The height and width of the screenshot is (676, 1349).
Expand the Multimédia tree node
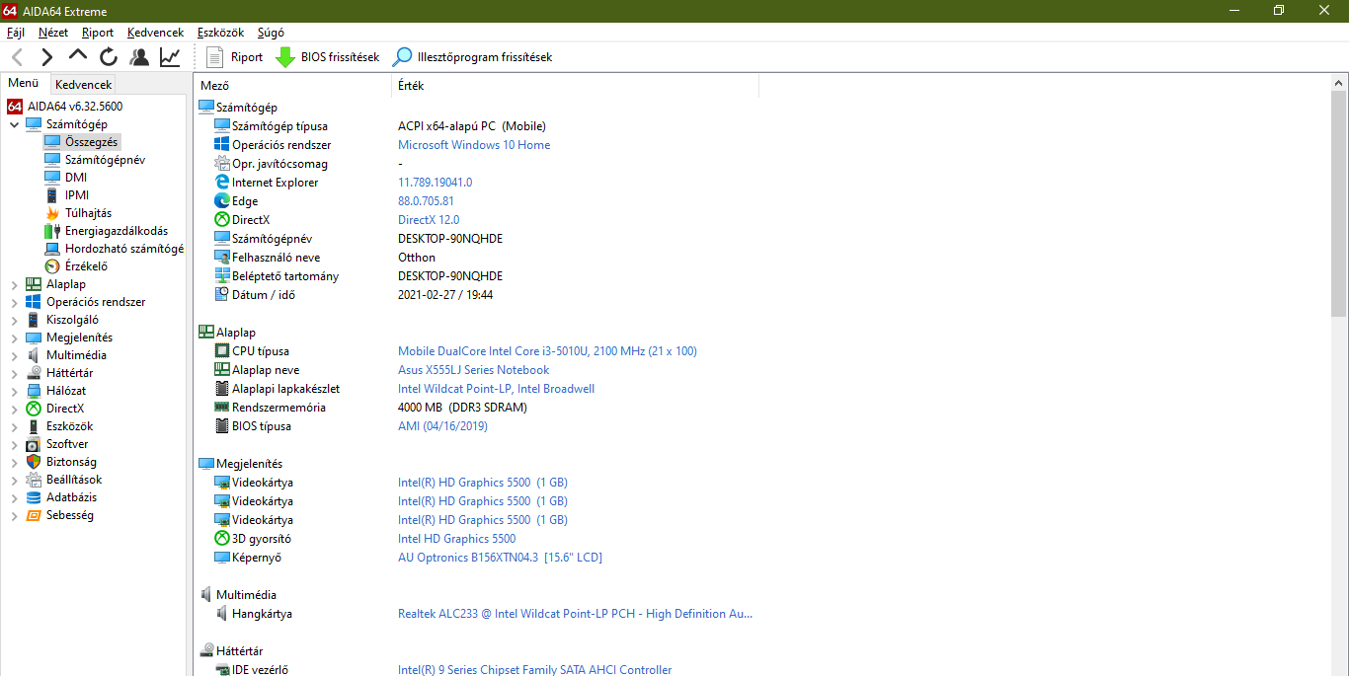[14, 355]
